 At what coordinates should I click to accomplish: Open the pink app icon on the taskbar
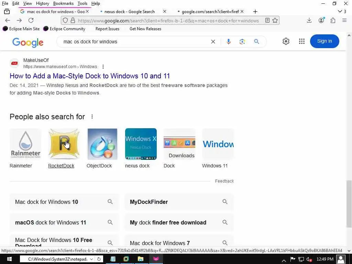[x=156, y=259]
